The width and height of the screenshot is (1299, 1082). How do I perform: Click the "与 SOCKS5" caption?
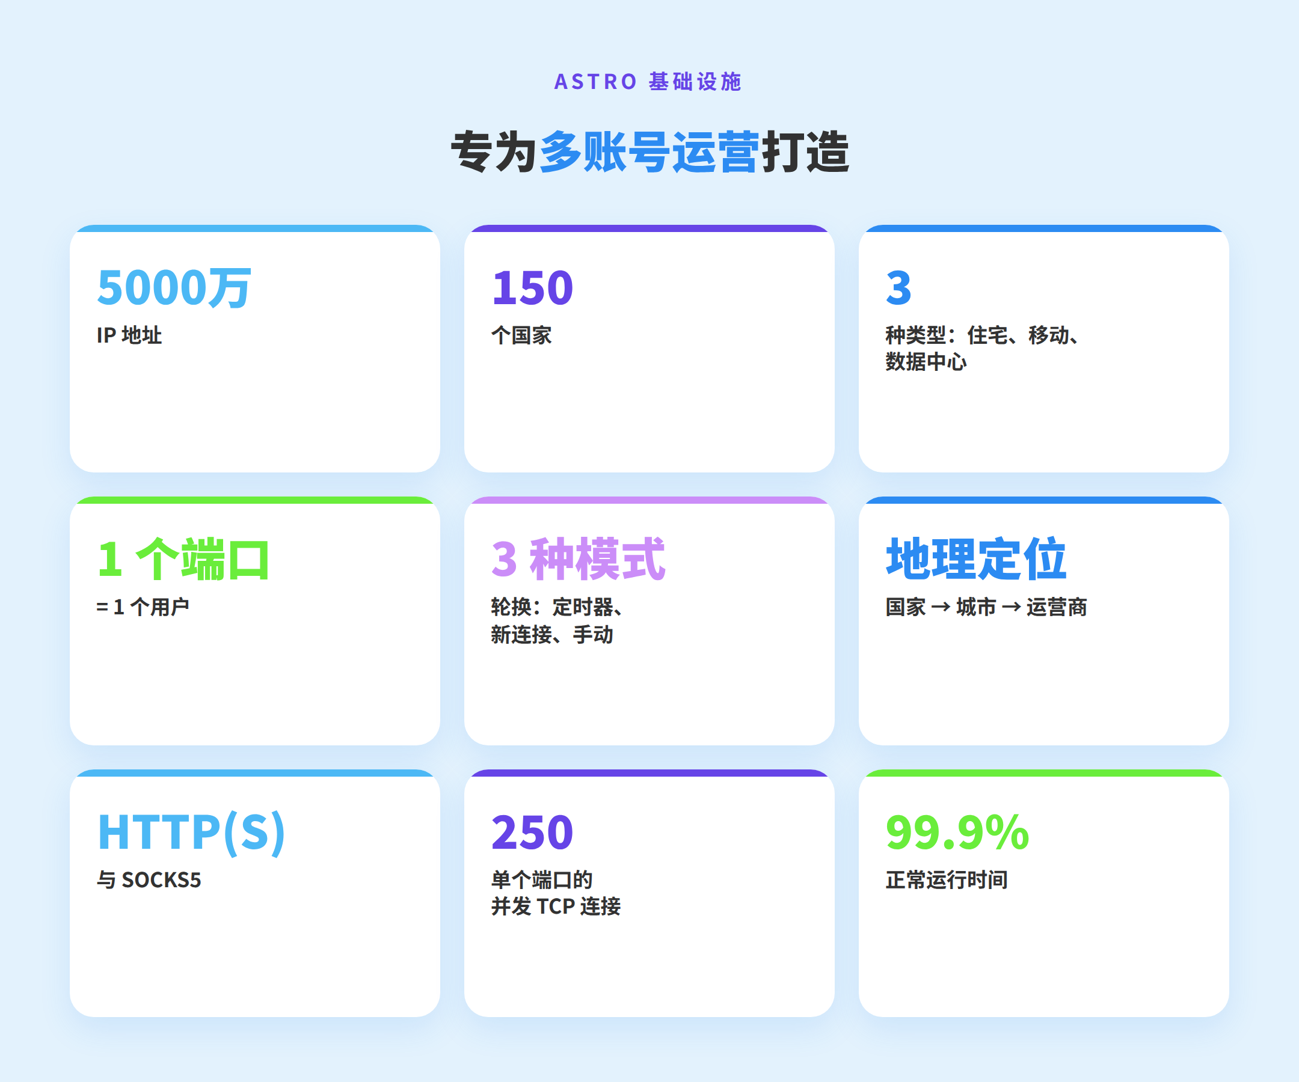coord(149,880)
